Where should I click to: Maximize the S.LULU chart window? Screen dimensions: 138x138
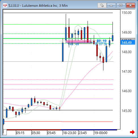click(x=121, y=5)
